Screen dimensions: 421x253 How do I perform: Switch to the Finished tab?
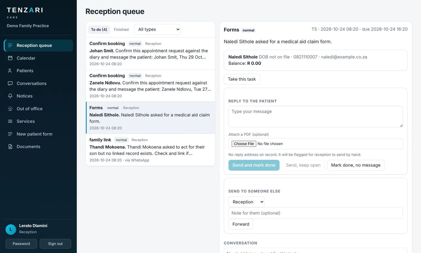coord(121,29)
